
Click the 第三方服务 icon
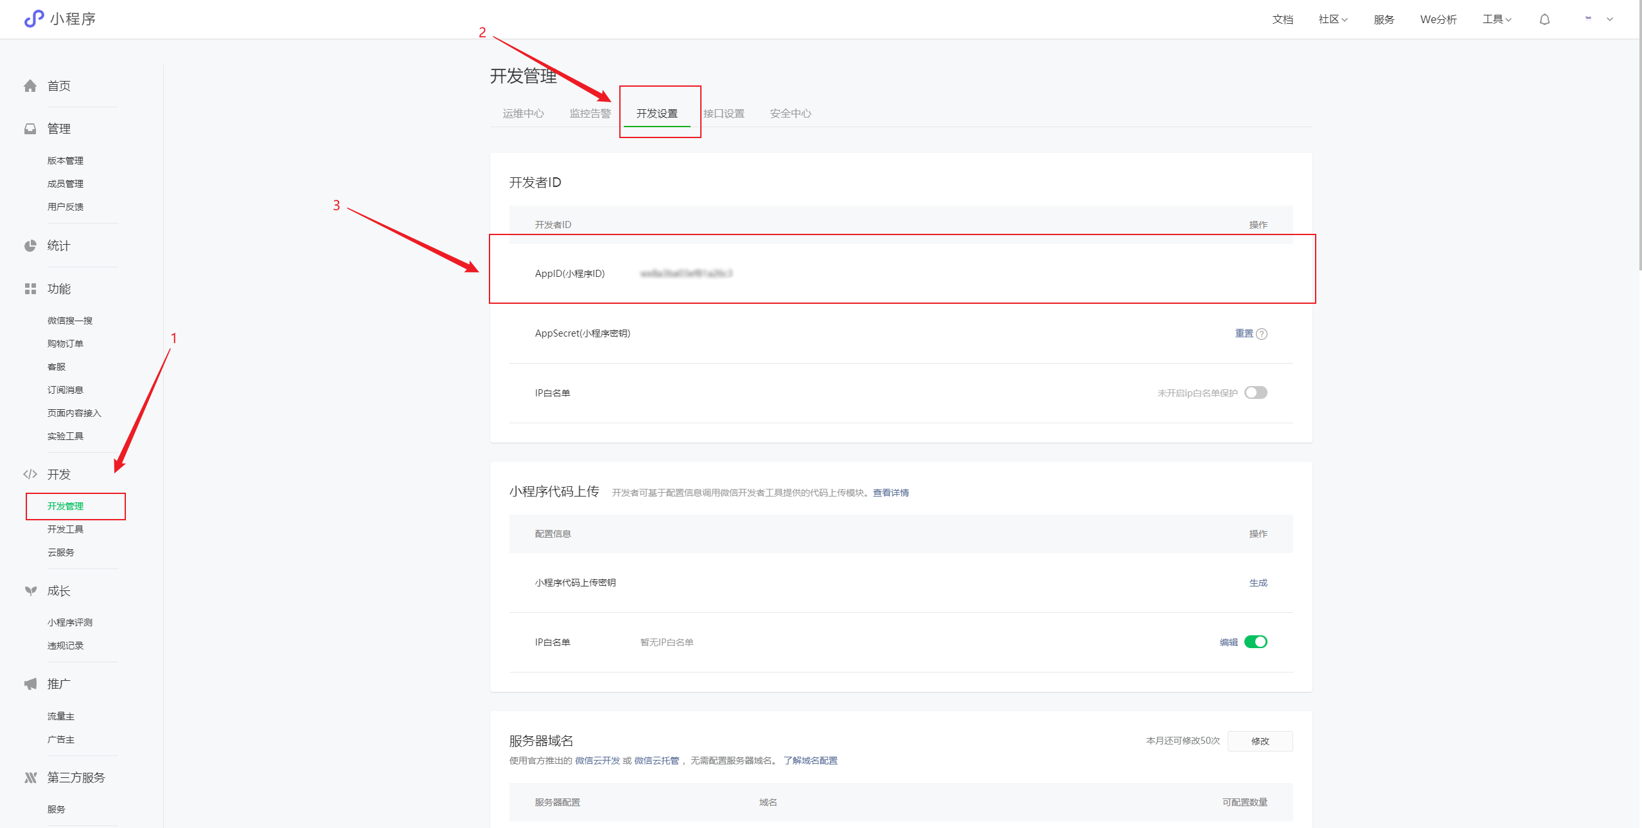30,778
